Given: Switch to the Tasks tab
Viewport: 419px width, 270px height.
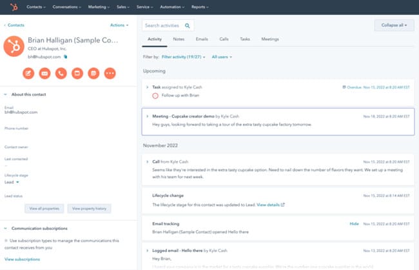Looking at the screenshot, I should pos(245,39).
